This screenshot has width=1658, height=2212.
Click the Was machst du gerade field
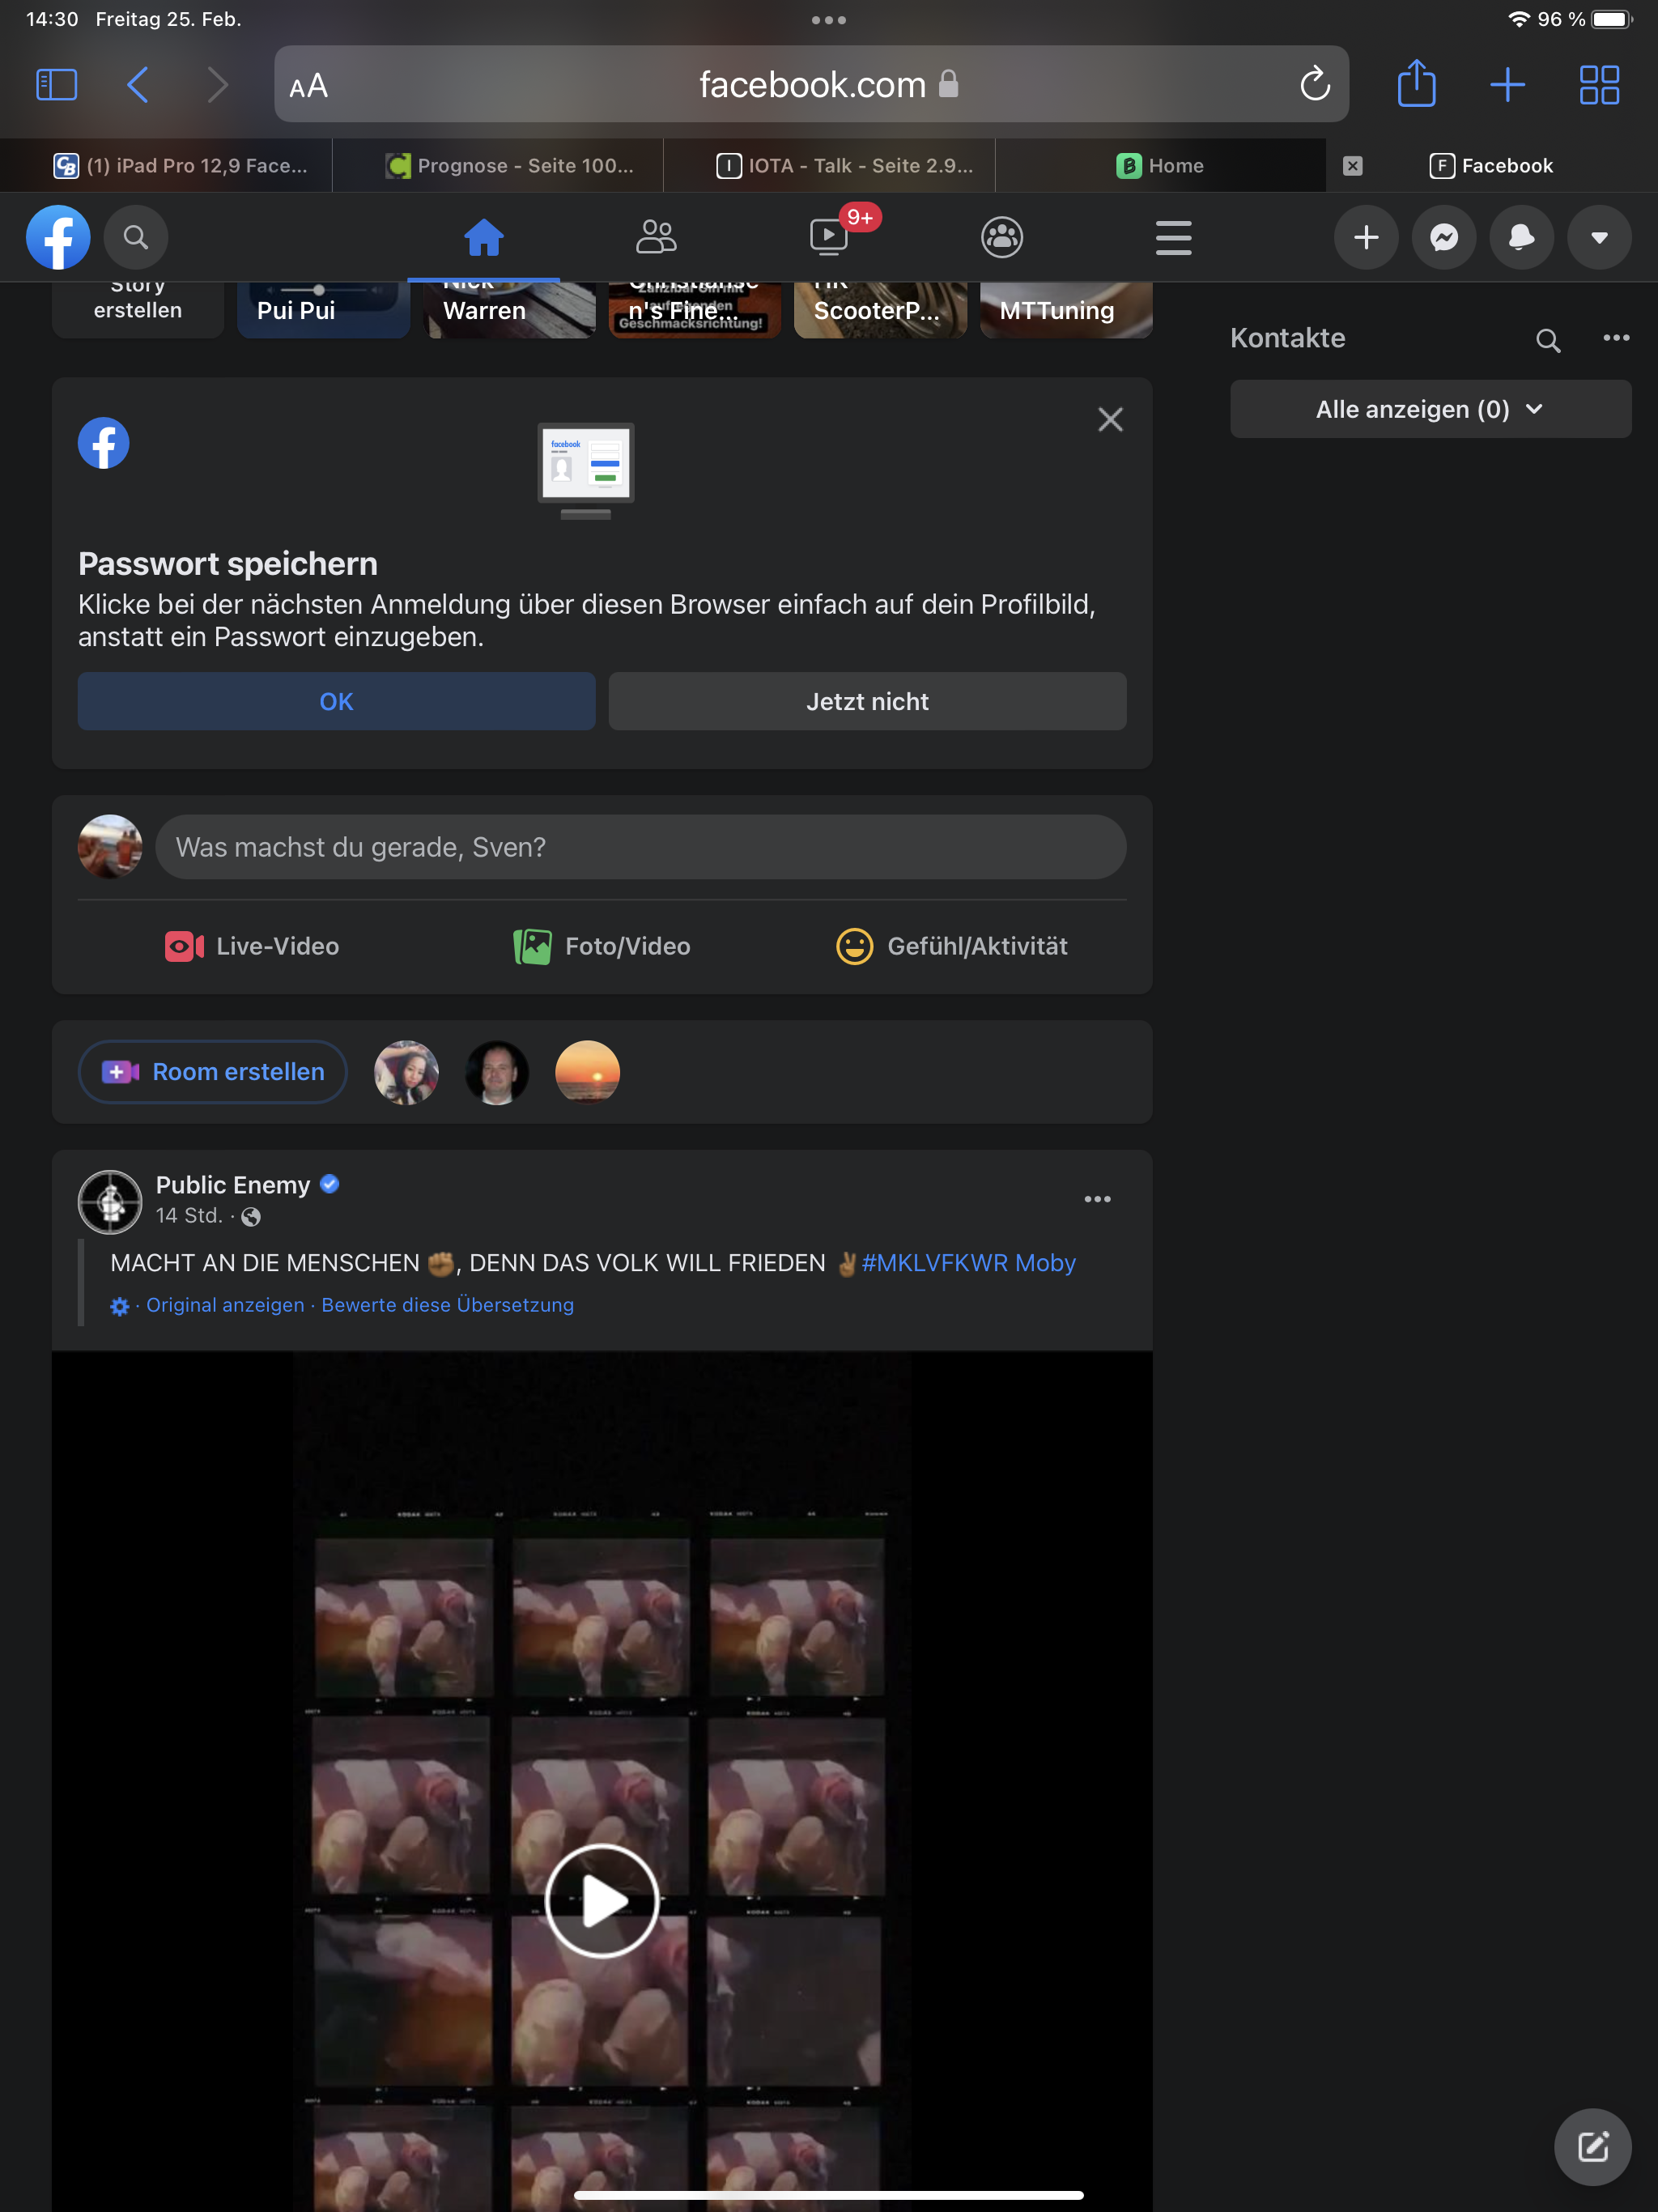[x=640, y=847]
